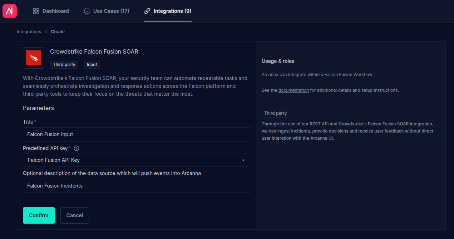Click the Use Cases chip icon
Screen dimensions: 454x239
87,11
